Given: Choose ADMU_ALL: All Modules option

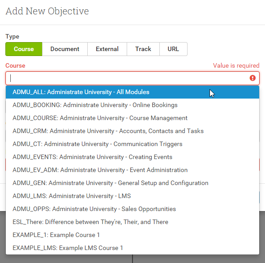Looking at the screenshot, I should click(132, 92).
